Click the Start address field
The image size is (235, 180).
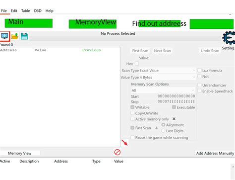(x=176, y=96)
